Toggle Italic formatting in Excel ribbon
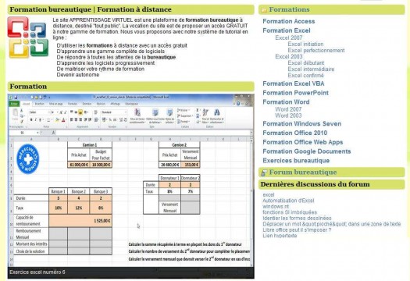The image size is (410, 281). [x=36, y=120]
